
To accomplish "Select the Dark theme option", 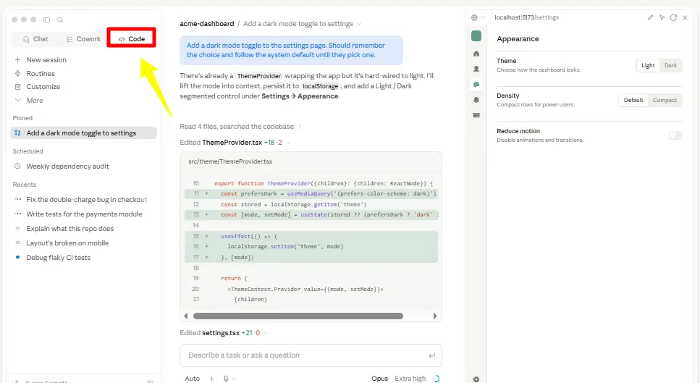I will click(x=670, y=65).
